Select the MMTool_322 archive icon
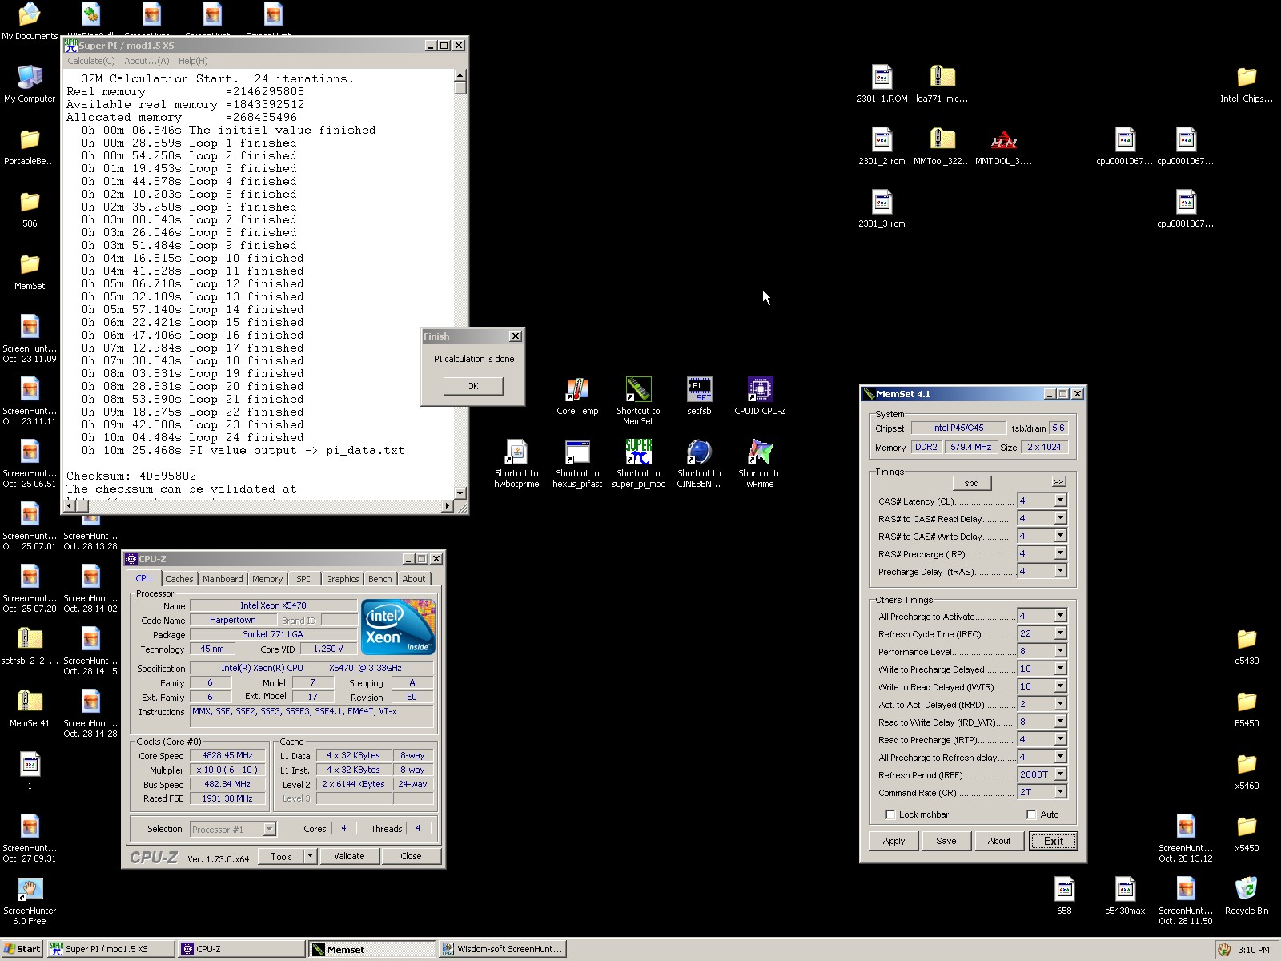This screenshot has width=1281, height=961. coord(942,147)
